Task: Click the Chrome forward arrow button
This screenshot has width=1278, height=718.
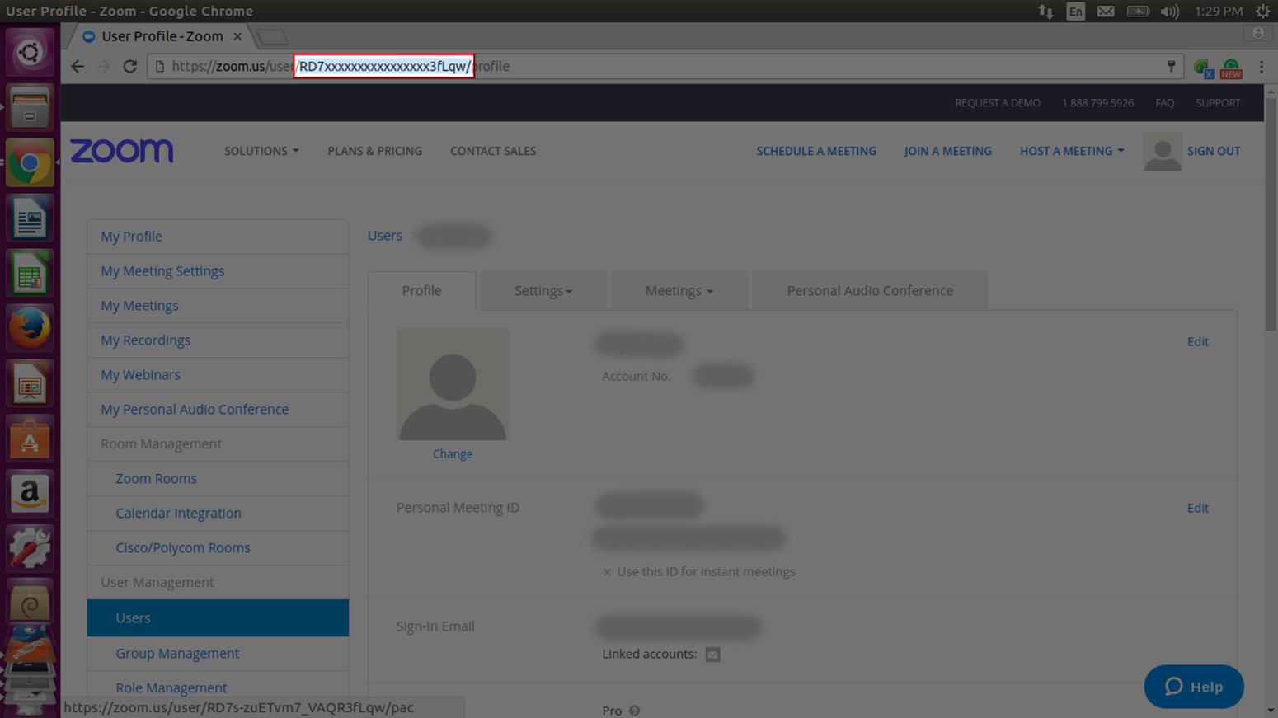Action: (x=103, y=67)
